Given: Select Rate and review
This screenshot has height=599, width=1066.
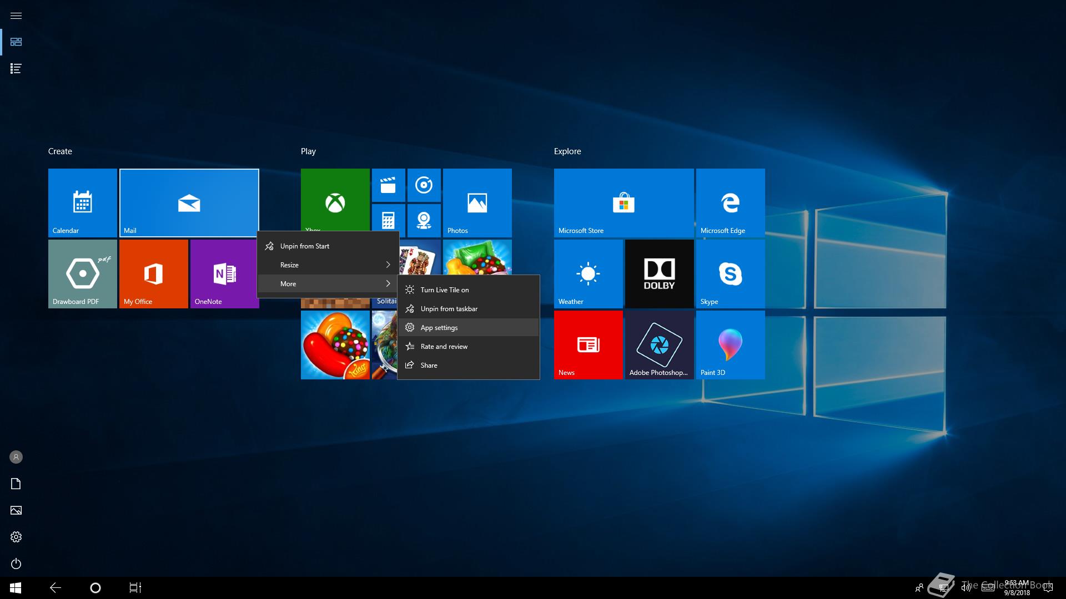Looking at the screenshot, I should (x=469, y=347).
